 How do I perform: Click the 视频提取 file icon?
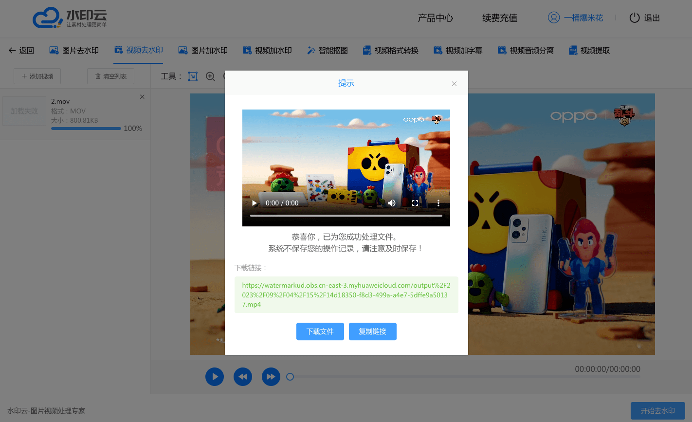(573, 50)
